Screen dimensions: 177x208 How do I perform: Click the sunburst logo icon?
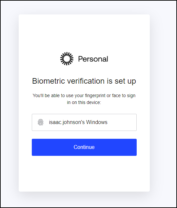(67, 59)
